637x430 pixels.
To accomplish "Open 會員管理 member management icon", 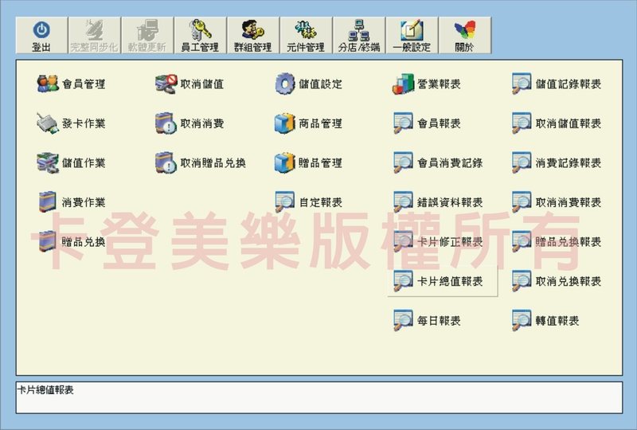I will (x=71, y=84).
